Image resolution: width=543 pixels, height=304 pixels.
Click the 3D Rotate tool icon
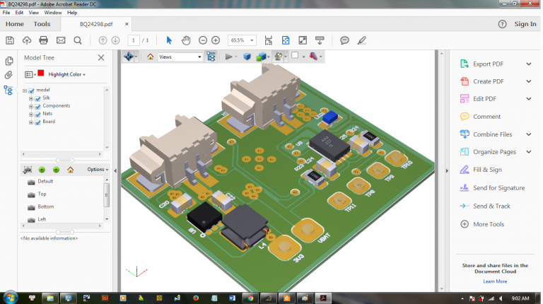(x=129, y=57)
